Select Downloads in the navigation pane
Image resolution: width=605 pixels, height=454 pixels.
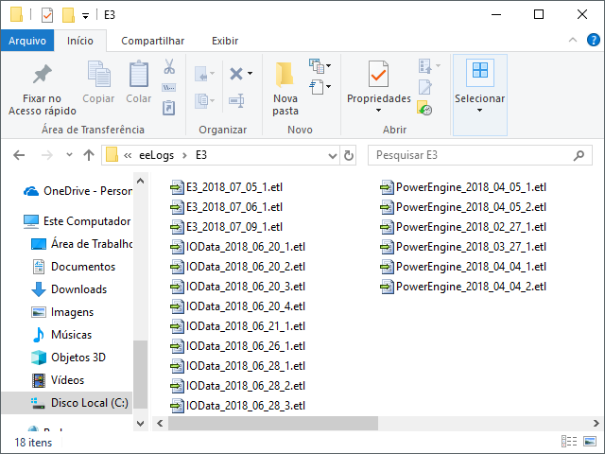coord(78,289)
